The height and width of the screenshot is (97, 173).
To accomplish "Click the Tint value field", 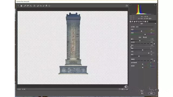I will tap(151, 33).
